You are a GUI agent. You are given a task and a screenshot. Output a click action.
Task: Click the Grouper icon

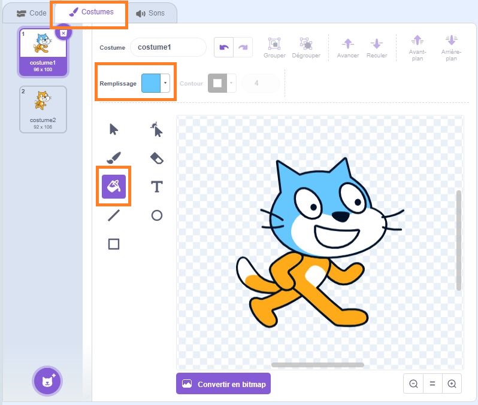tap(274, 44)
